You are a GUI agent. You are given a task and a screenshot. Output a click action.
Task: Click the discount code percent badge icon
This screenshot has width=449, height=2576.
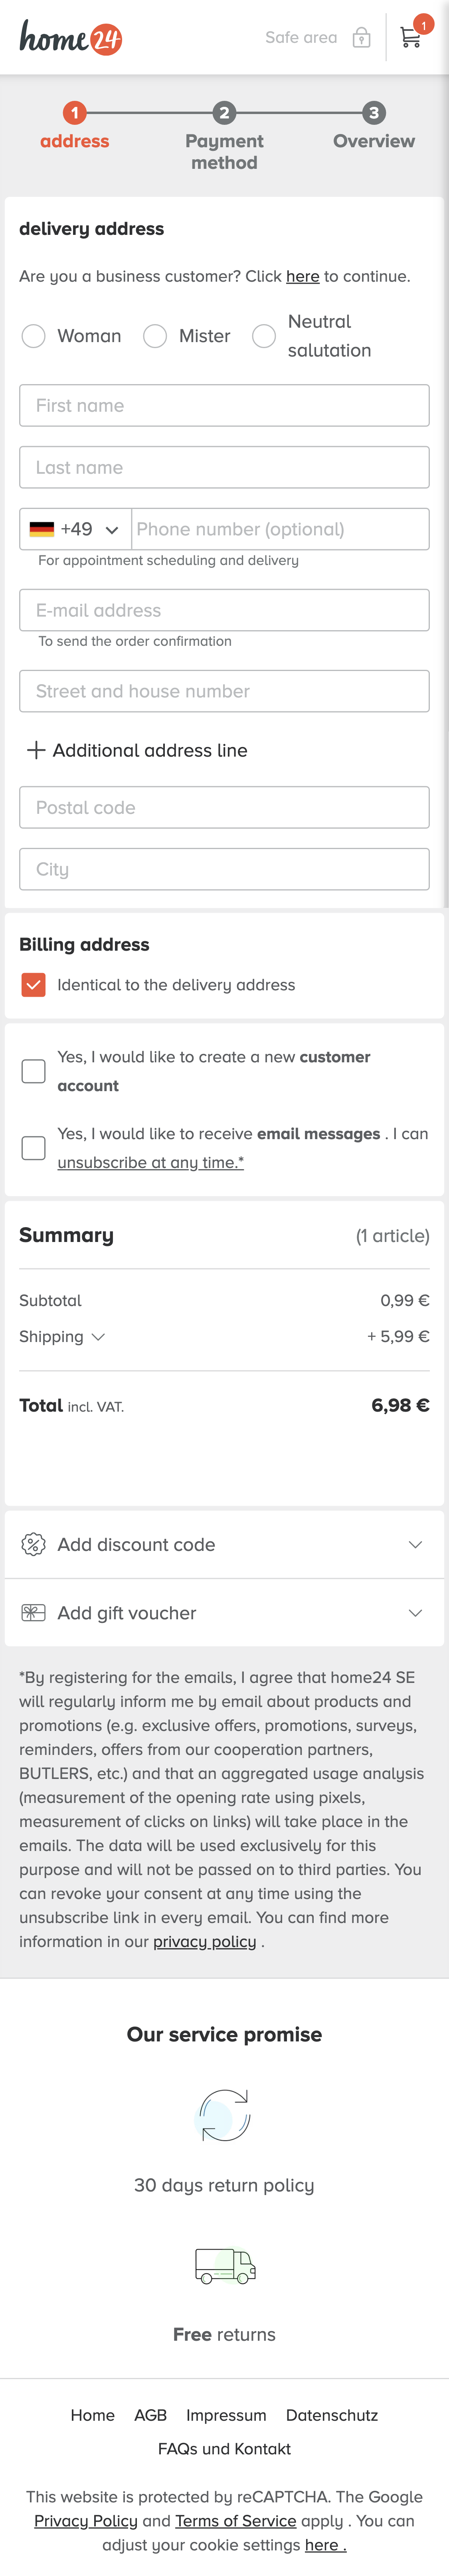(33, 1544)
